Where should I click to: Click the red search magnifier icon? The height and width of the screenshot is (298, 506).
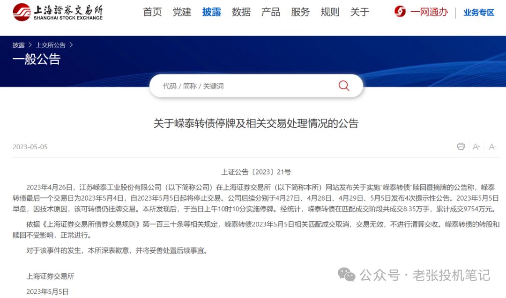[x=344, y=86]
